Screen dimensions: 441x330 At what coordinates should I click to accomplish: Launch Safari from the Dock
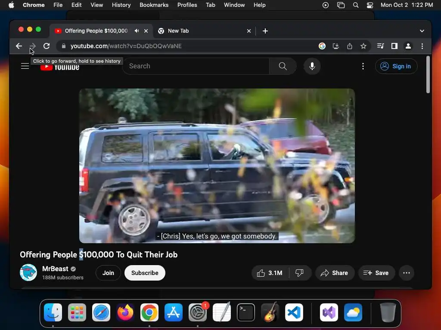point(101,312)
